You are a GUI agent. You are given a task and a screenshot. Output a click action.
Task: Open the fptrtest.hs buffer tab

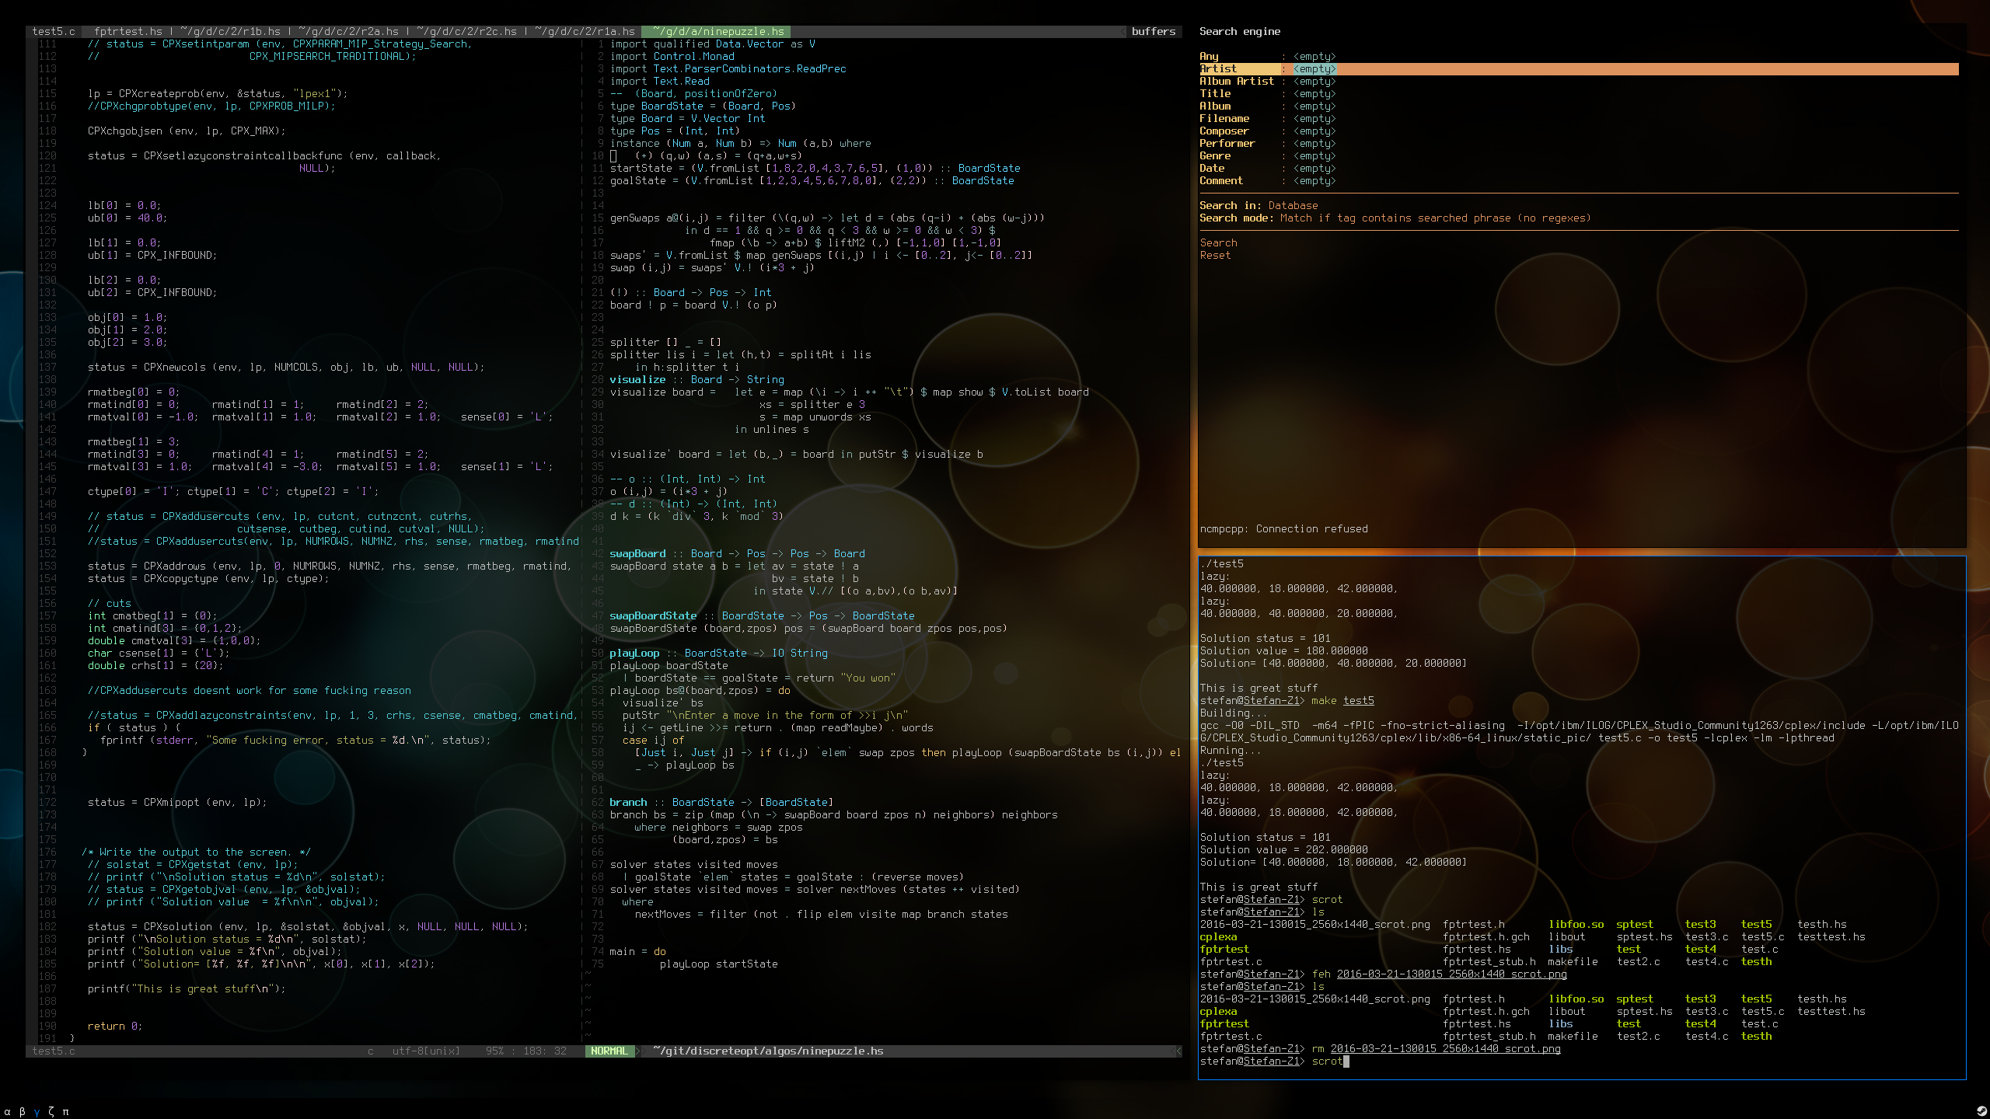(x=127, y=32)
